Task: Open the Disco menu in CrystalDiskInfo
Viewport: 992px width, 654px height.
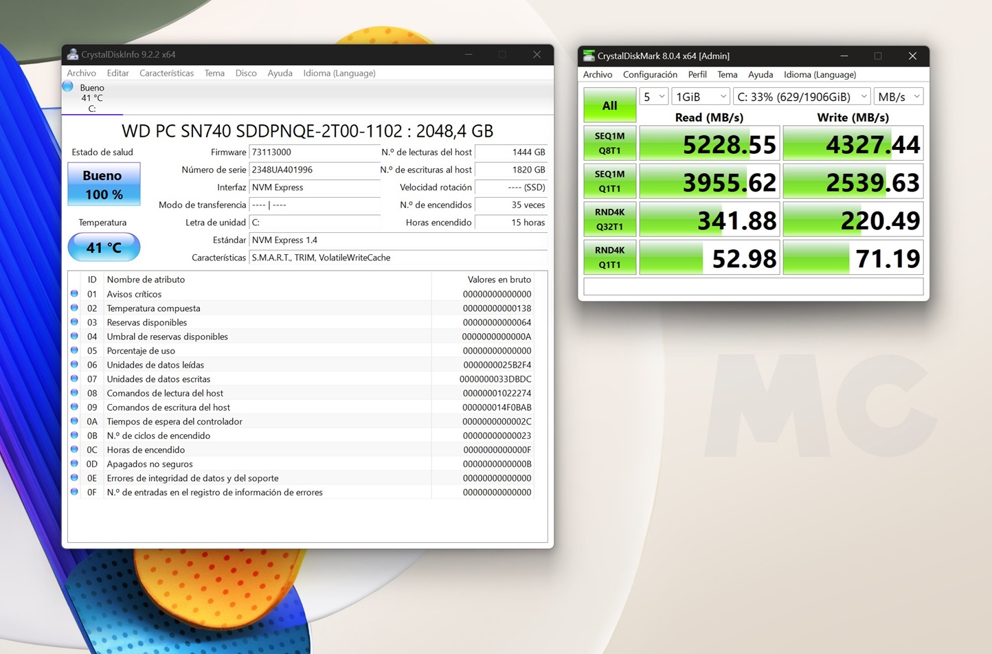Action: point(245,74)
